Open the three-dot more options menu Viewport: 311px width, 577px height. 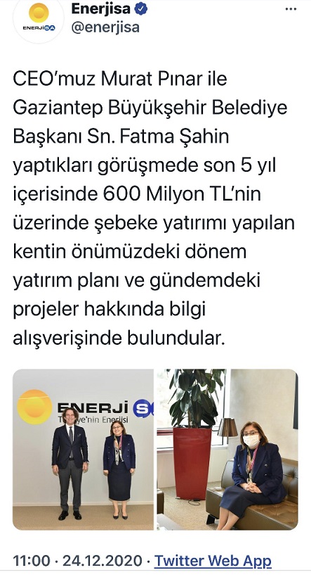[x=291, y=9]
